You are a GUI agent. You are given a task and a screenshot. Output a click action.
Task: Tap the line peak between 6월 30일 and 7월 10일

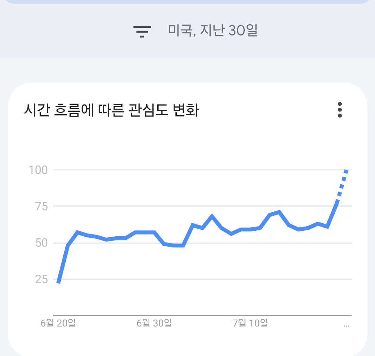pyautogui.click(x=212, y=215)
